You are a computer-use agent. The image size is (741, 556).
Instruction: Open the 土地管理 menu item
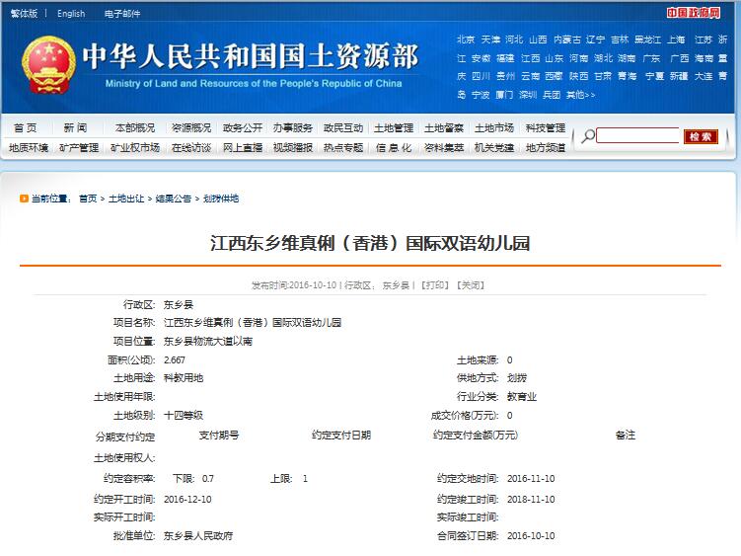pyautogui.click(x=394, y=127)
